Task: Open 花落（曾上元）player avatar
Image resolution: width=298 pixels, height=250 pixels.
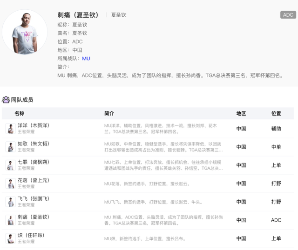Action: point(10,184)
